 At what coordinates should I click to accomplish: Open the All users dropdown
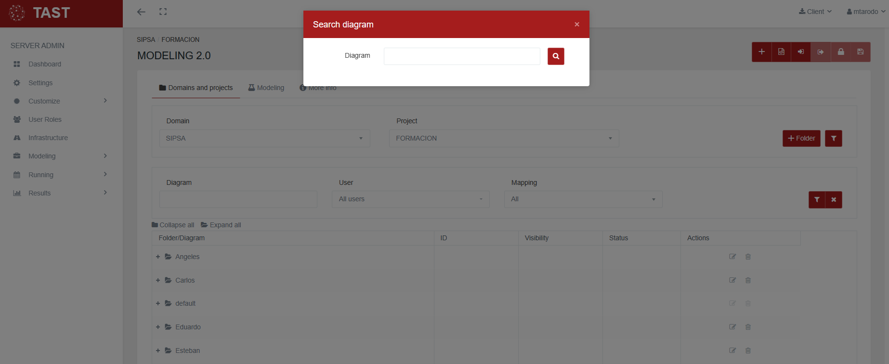[x=410, y=199]
